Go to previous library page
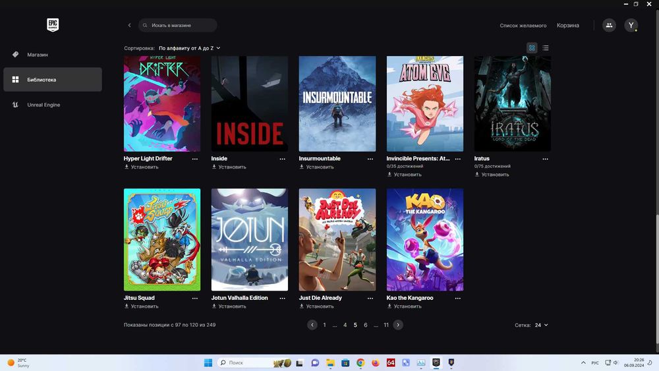659x371 pixels. point(312,325)
